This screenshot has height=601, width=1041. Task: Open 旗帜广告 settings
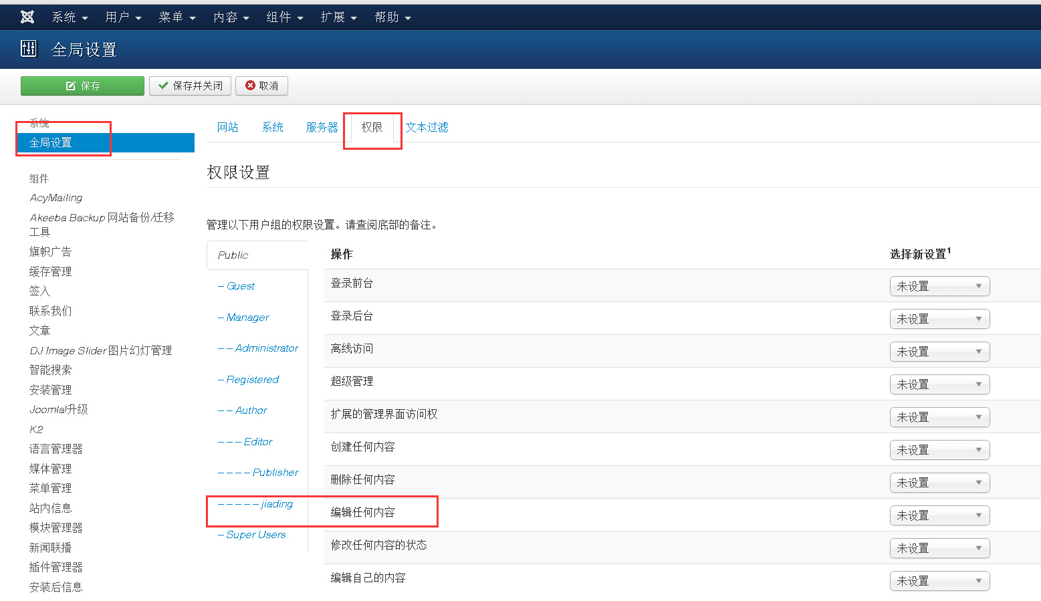coord(50,251)
